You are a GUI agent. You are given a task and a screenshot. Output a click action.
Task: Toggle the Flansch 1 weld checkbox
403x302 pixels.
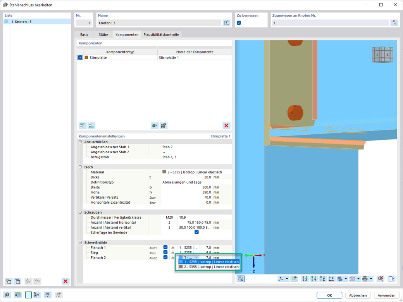(x=165, y=247)
